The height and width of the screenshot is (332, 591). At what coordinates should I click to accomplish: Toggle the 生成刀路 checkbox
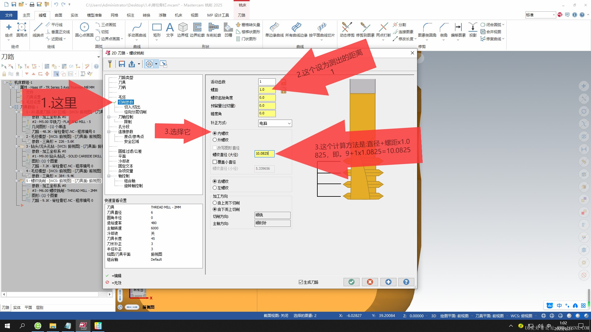pos(301,282)
